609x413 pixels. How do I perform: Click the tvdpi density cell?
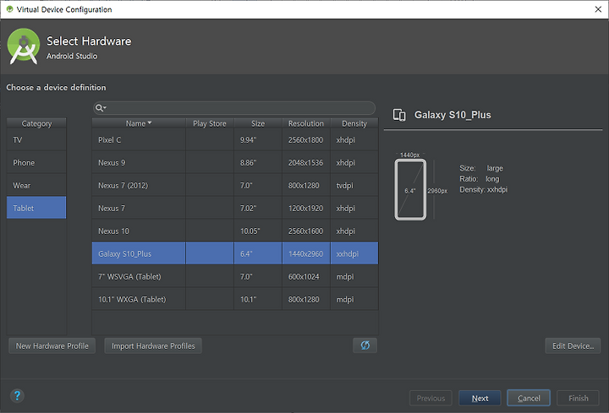pos(354,185)
